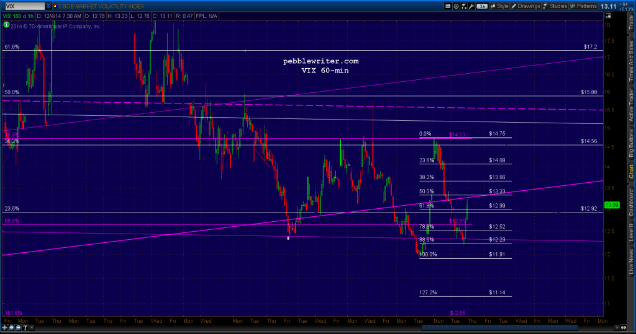Viewport: 636px width, 334px height.
Task: Click the pointer hand icon above price axis
Action: pos(609,15)
